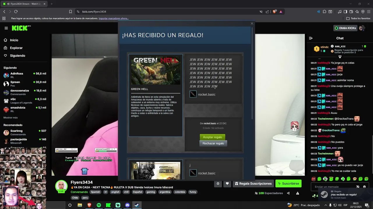Screen dimensions: 373x209
Task: Share the stream via share icon
Action: [288, 193]
